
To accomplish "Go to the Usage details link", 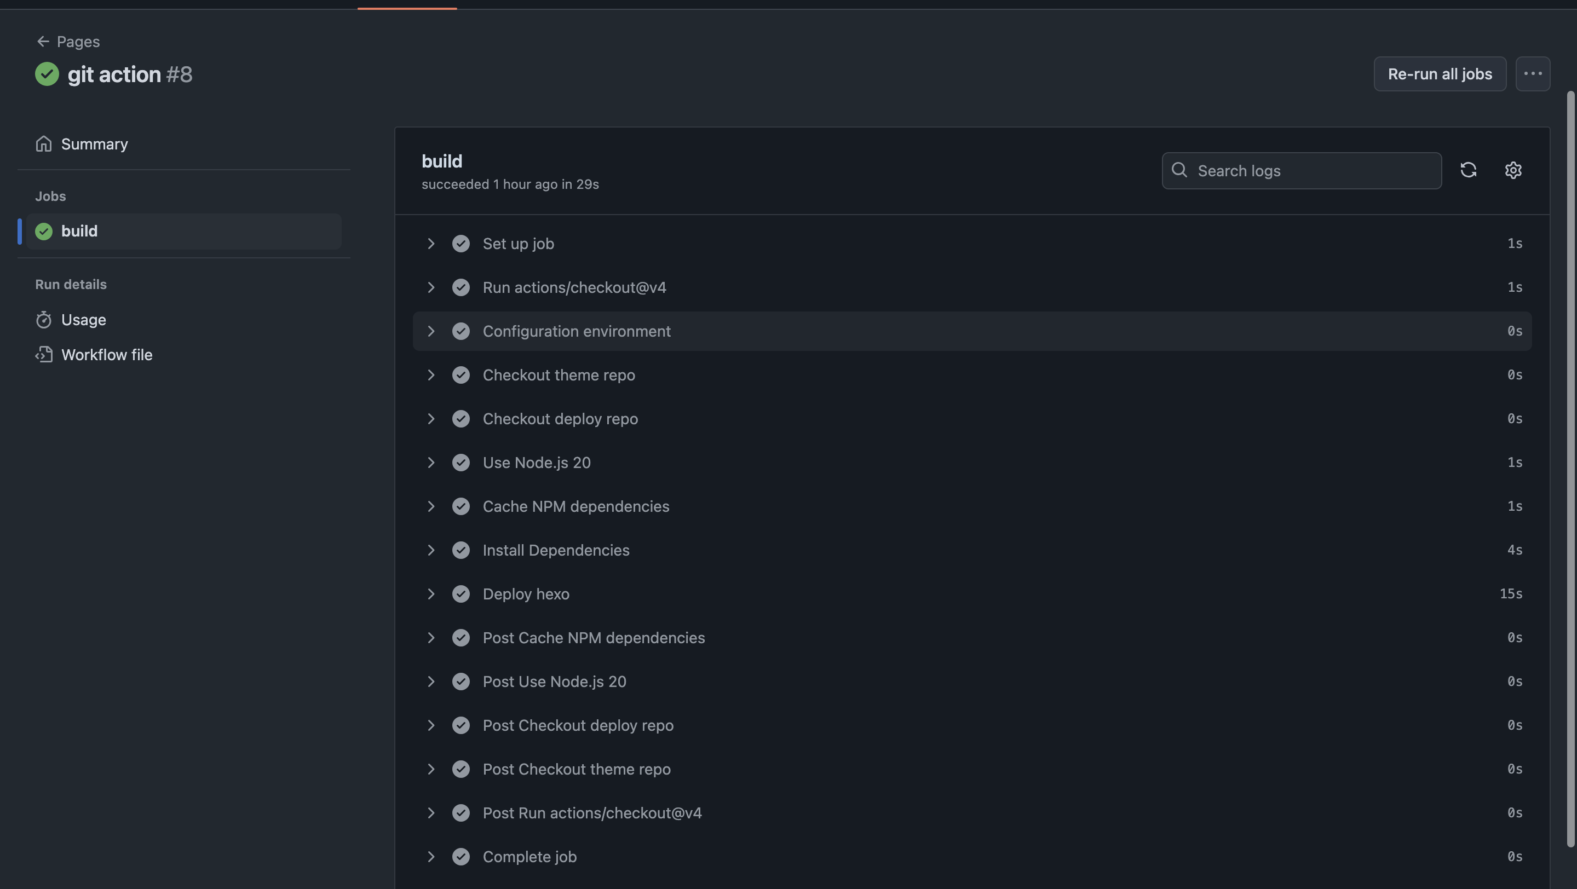I will pos(83,320).
